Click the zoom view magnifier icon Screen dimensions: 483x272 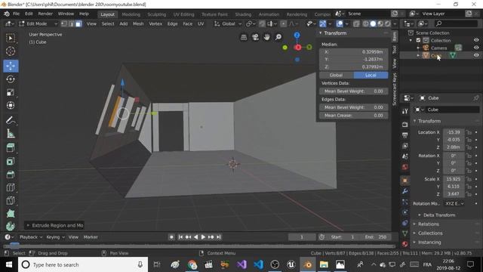pyautogui.click(x=278, y=37)
